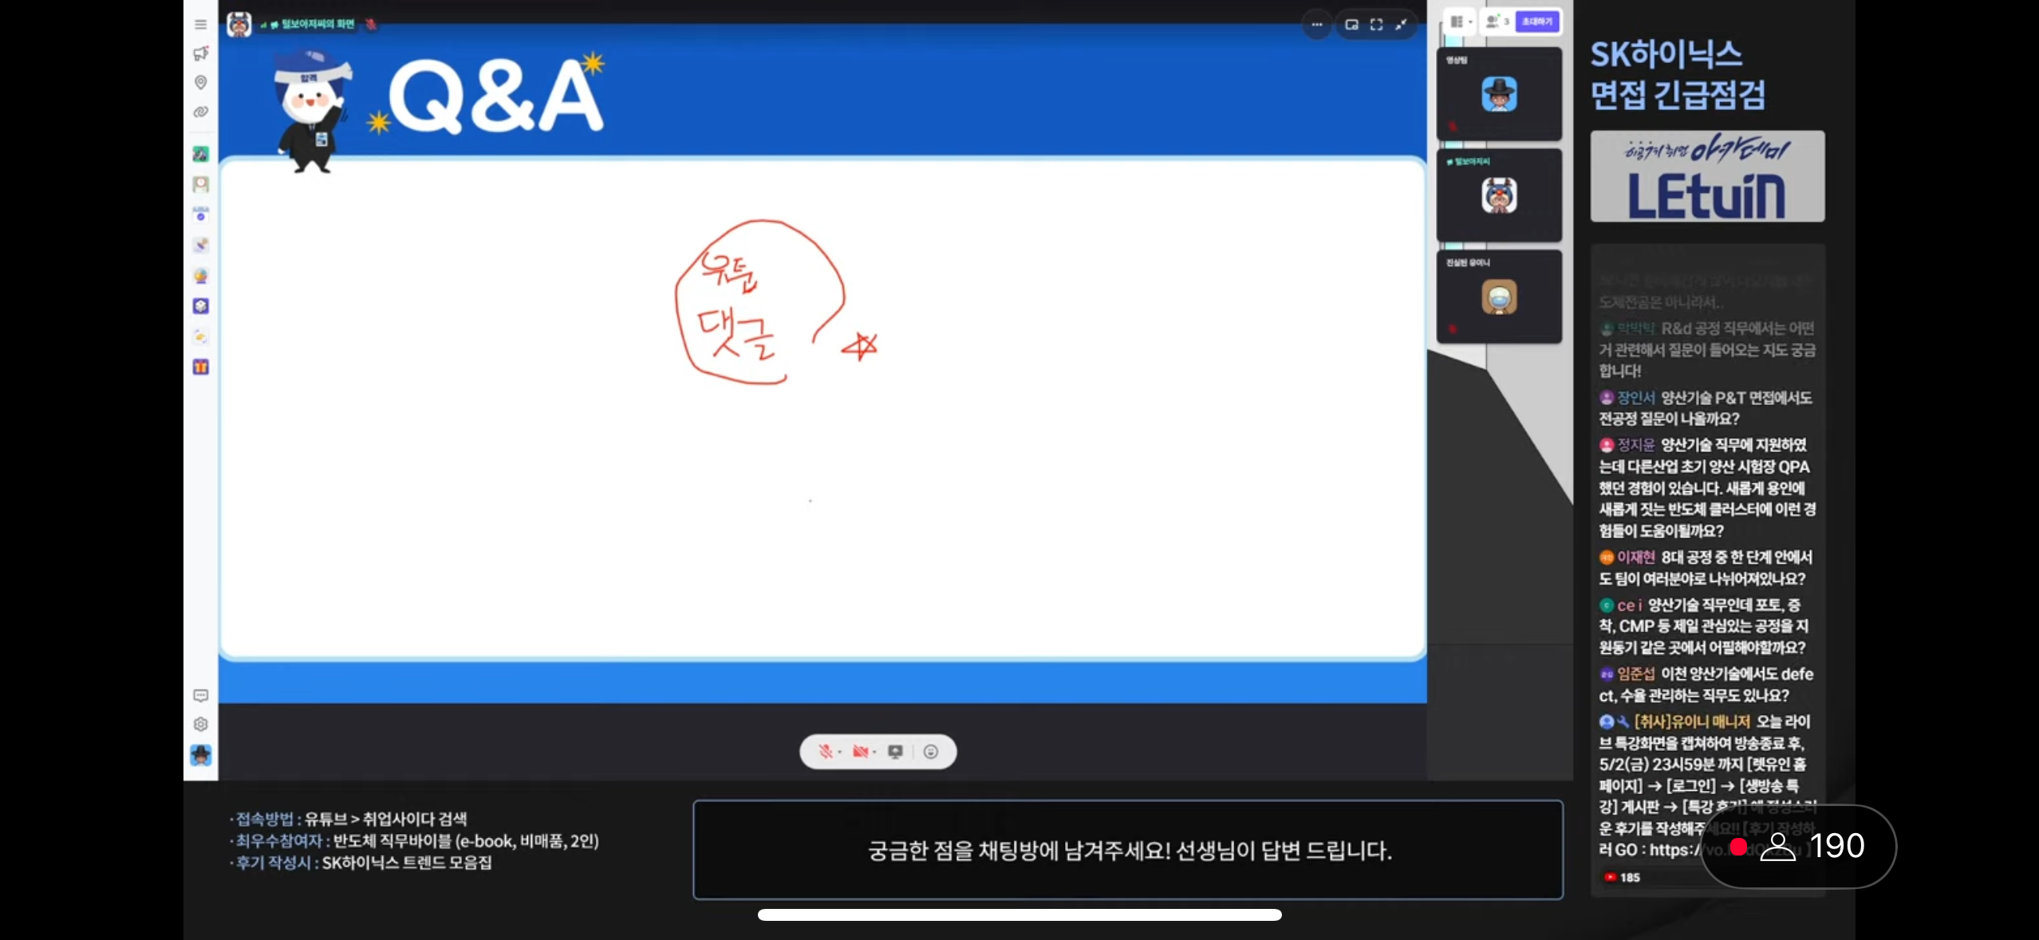The height and width of the screenshot is (940, 2039).
Task: Open chat bubble icon in sidebar
Action: point(200,695)
